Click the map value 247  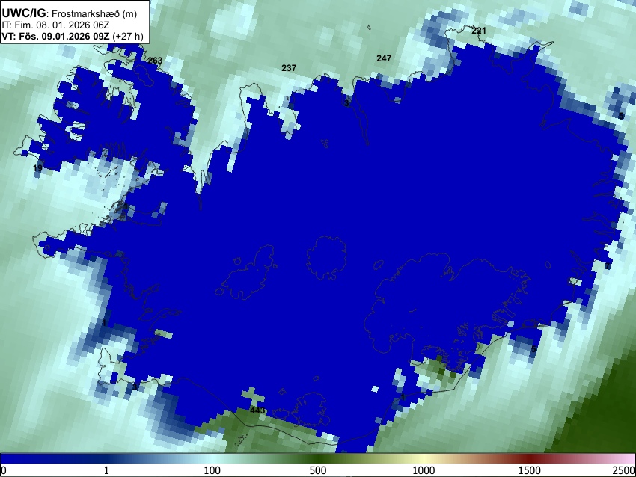384,58
